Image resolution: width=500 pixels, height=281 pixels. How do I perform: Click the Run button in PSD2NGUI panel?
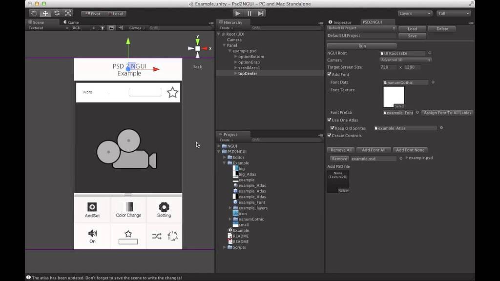[x=361, y=46]
